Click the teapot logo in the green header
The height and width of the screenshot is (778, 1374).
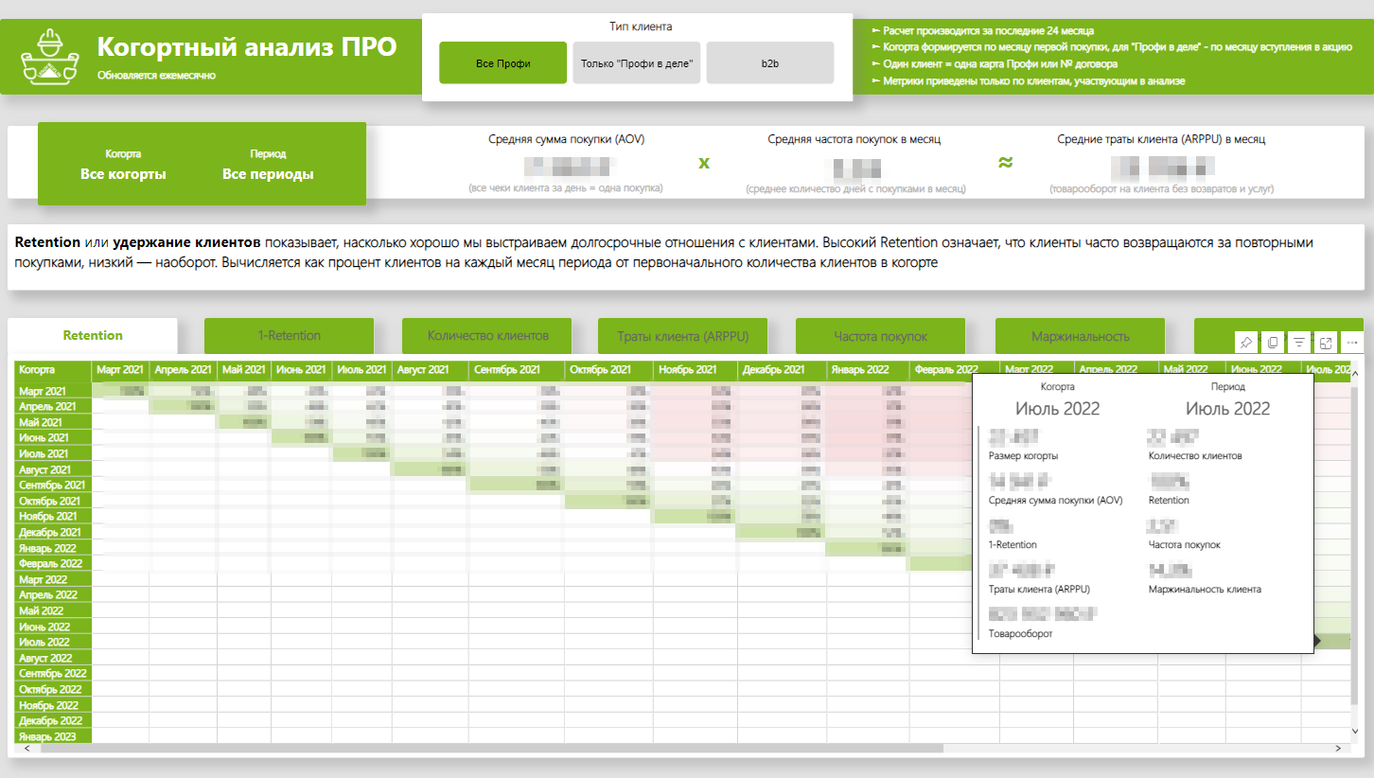click(x=49, y=55)
